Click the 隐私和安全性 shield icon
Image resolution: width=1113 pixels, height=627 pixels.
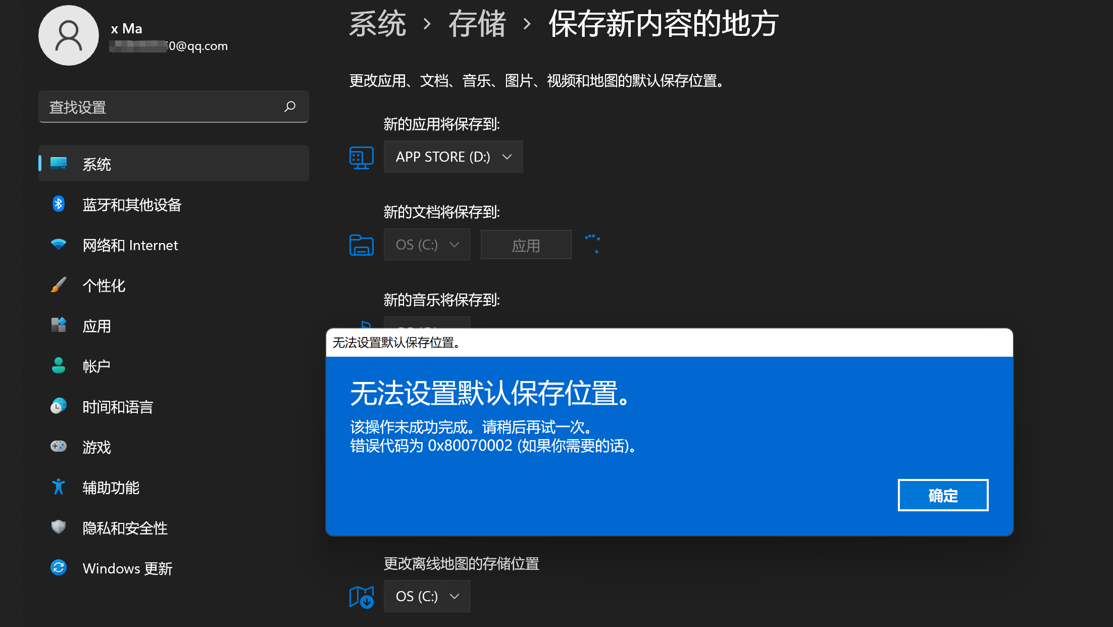point(59,527)
